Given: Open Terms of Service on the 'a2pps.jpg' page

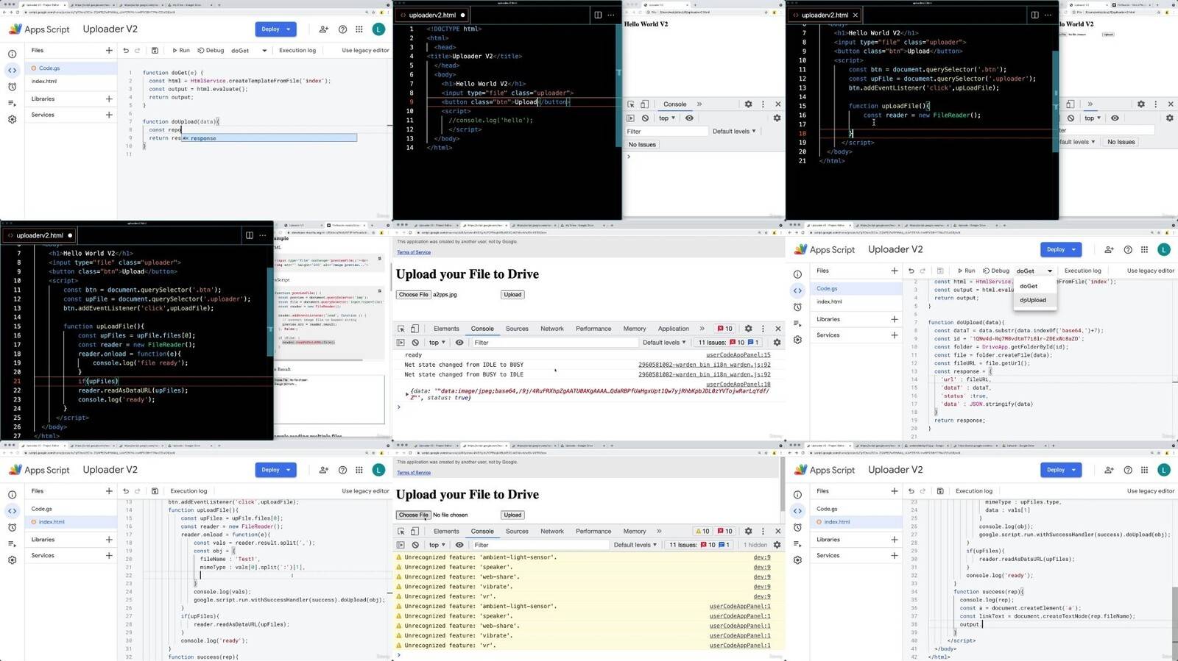Looking at the screenshot, I should [x=414, y=252].
